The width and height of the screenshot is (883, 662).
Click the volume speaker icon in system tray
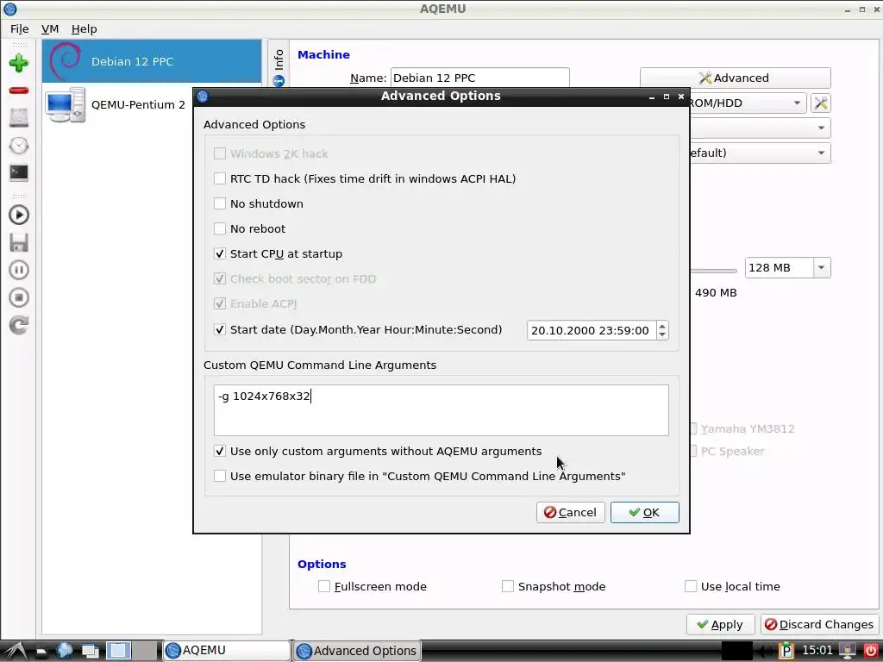tap(765, 651)
